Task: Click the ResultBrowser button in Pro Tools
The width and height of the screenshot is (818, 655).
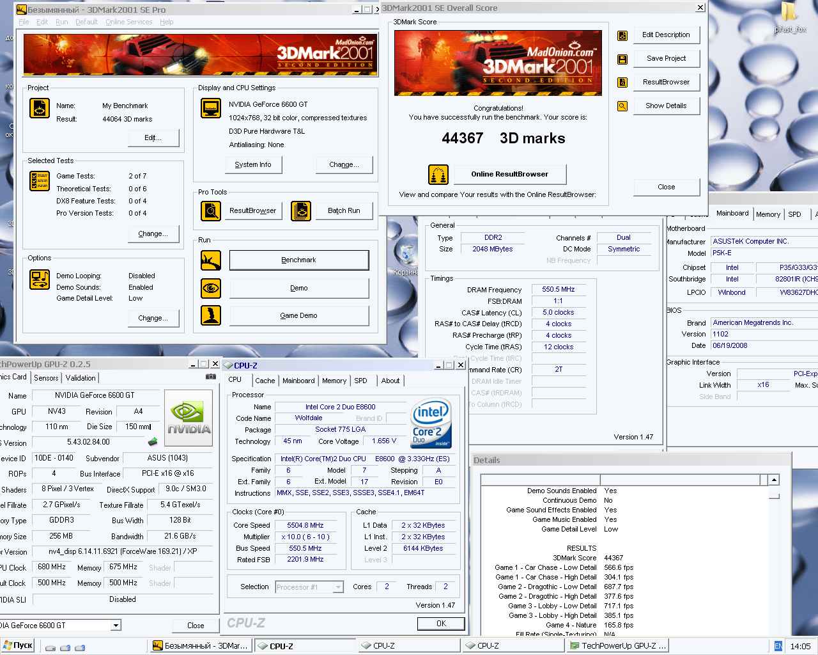Action: coord(253,211)
